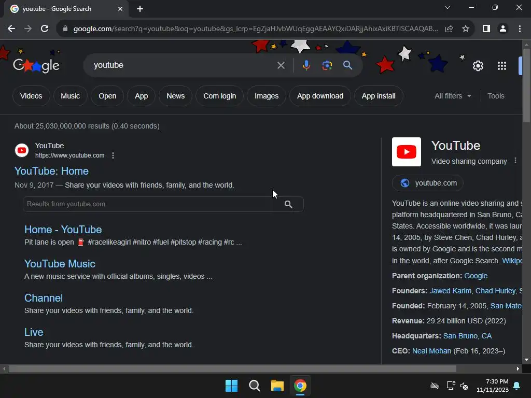This screenshot has height=398, width=531.
Task: Filter results by Music
Action: coord(71,96)
